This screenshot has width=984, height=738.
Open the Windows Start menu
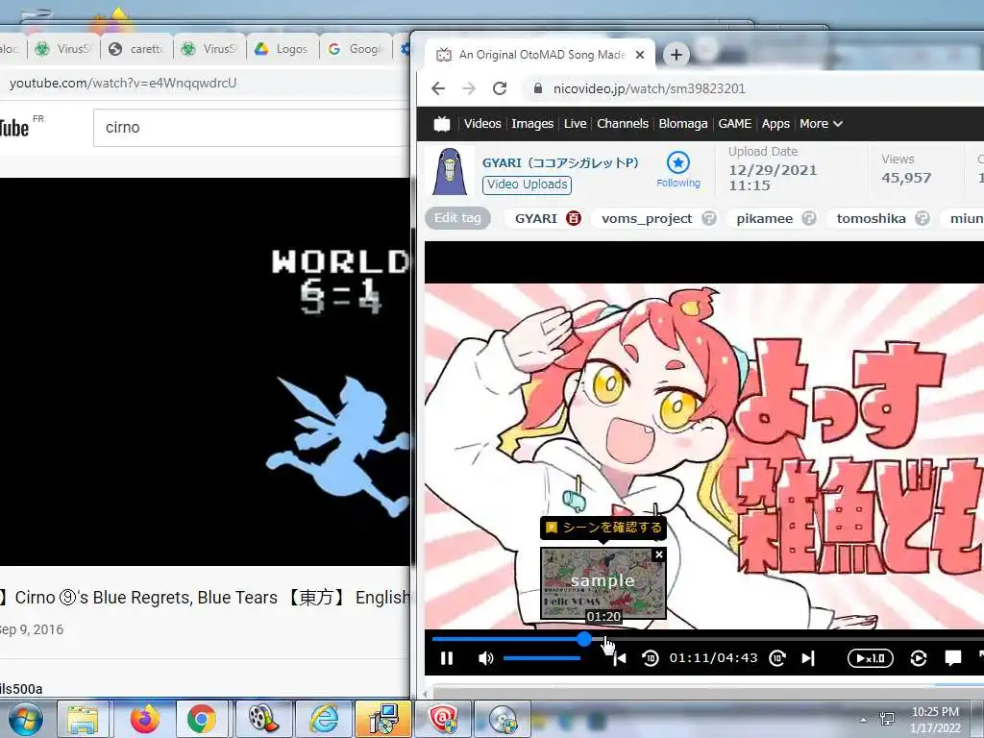tap(26, 719)
